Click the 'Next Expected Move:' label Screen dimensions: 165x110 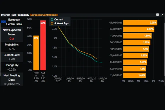click(x=12, y=32)
